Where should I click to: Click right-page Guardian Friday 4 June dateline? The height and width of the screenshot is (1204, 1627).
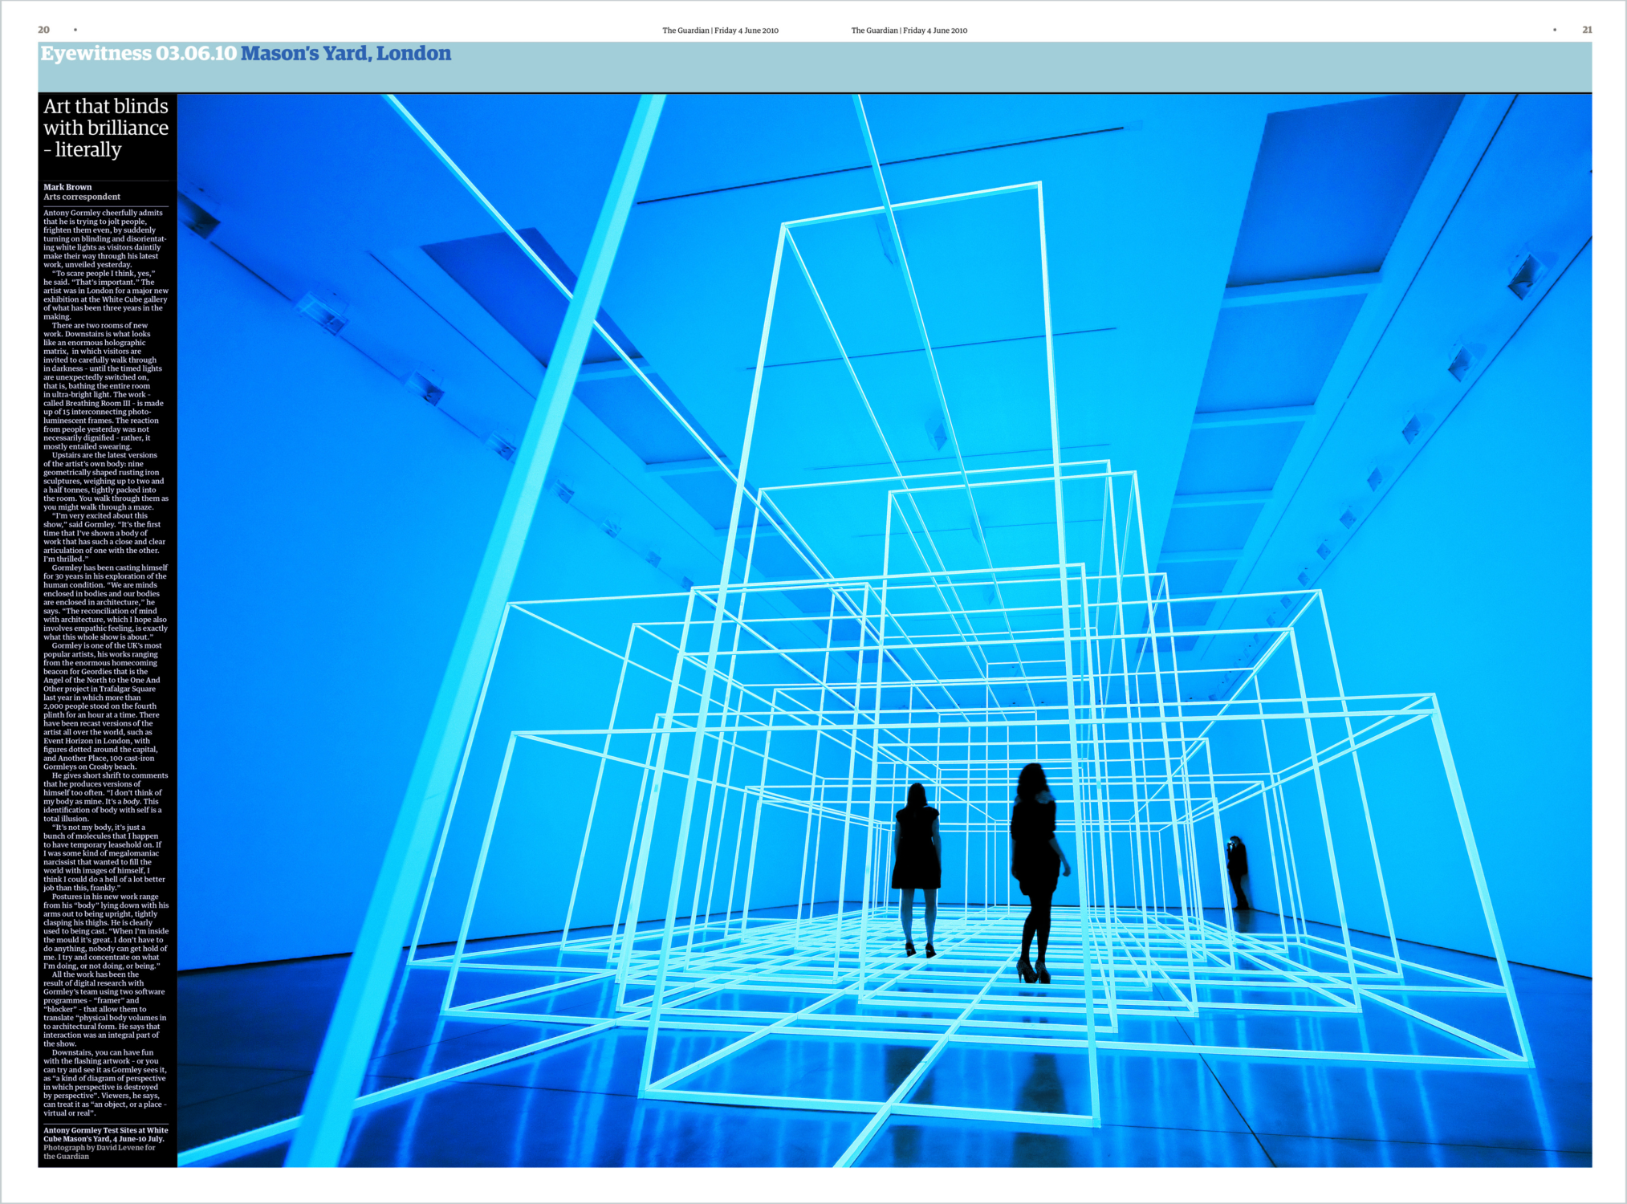pos(909,31)
